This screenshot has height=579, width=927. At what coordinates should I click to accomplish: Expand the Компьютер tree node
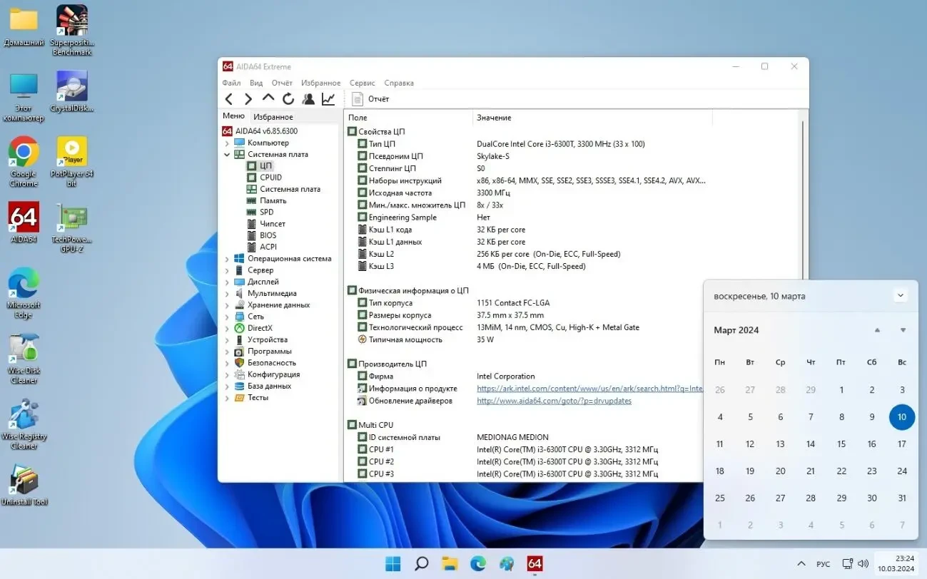tap(227, 143)
